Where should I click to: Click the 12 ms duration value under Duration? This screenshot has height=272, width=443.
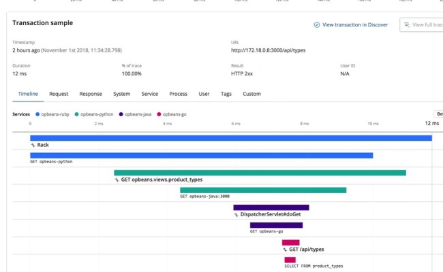(20, 74)
